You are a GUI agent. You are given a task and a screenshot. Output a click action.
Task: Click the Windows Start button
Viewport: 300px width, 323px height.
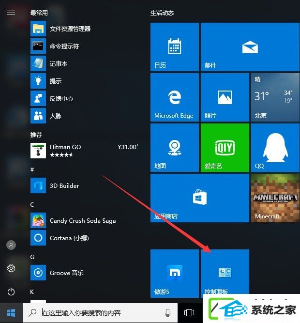click(x=11, y=313)
